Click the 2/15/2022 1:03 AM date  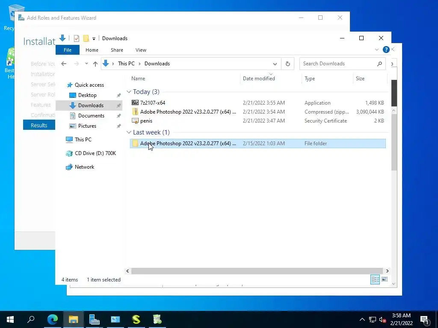coord(263,143)
